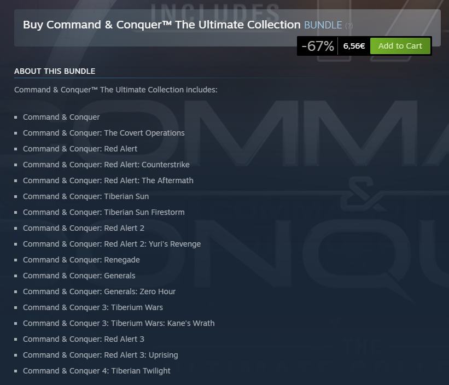
Task: Open Command & Conquer: Tiberian Sun
Action: 86,196
